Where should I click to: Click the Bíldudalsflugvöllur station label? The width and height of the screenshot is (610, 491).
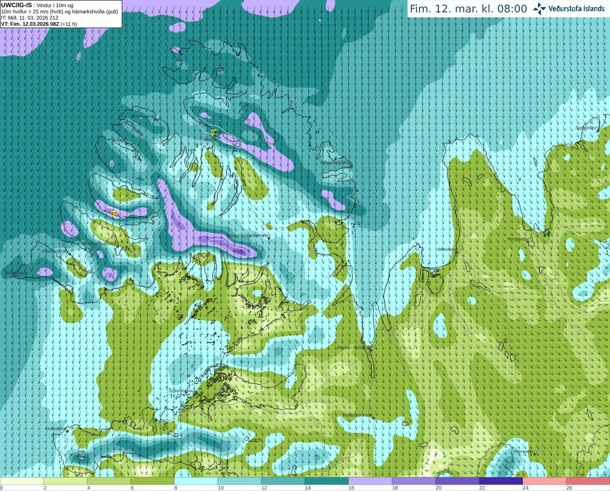pyautogui.click(x=99, y=243)
